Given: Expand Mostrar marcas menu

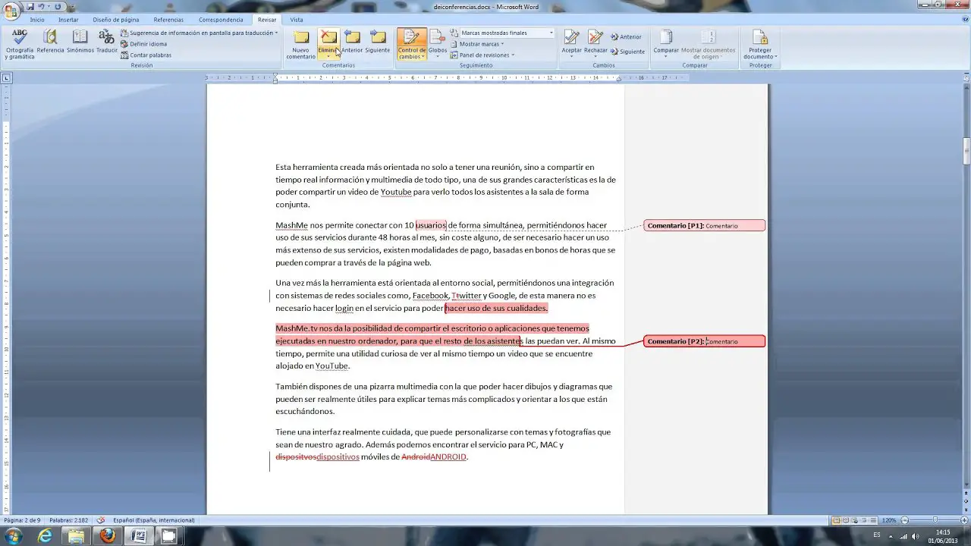Looking at the screenshot, I should pos(477,44).
